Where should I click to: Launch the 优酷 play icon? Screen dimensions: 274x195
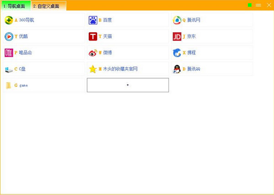coord(9,36)
